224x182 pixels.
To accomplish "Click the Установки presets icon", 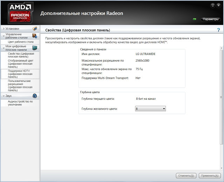I will (x=35, y=29).
